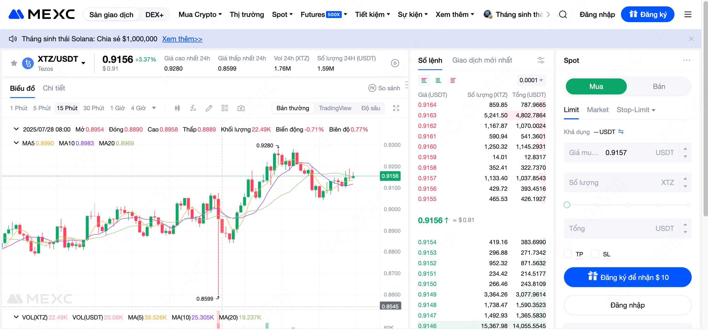
Task: Select the TradingView chart mode
Action: (x=335, y=108)
